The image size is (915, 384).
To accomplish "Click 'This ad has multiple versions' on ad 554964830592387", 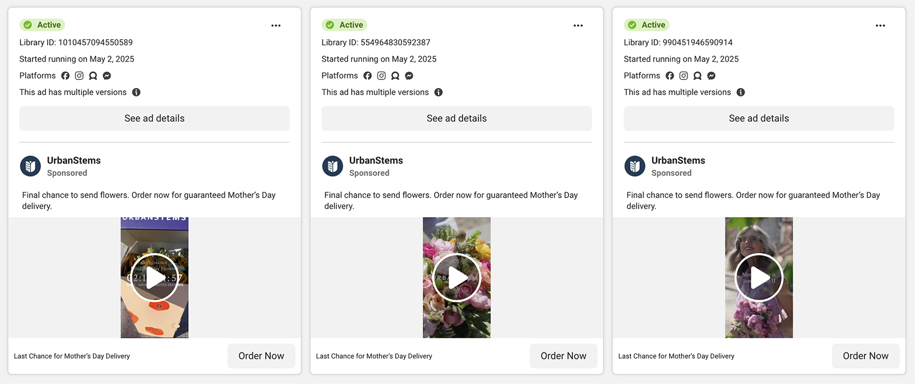I will [x=375, y=92].
